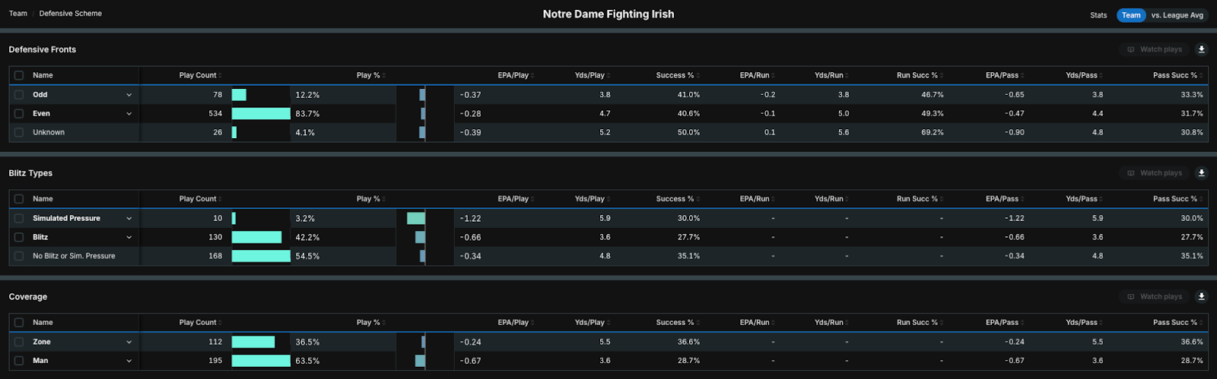1217x379 pixels.
Task: Select all rows in Blitz Types table
Action: tap(19, 199)
